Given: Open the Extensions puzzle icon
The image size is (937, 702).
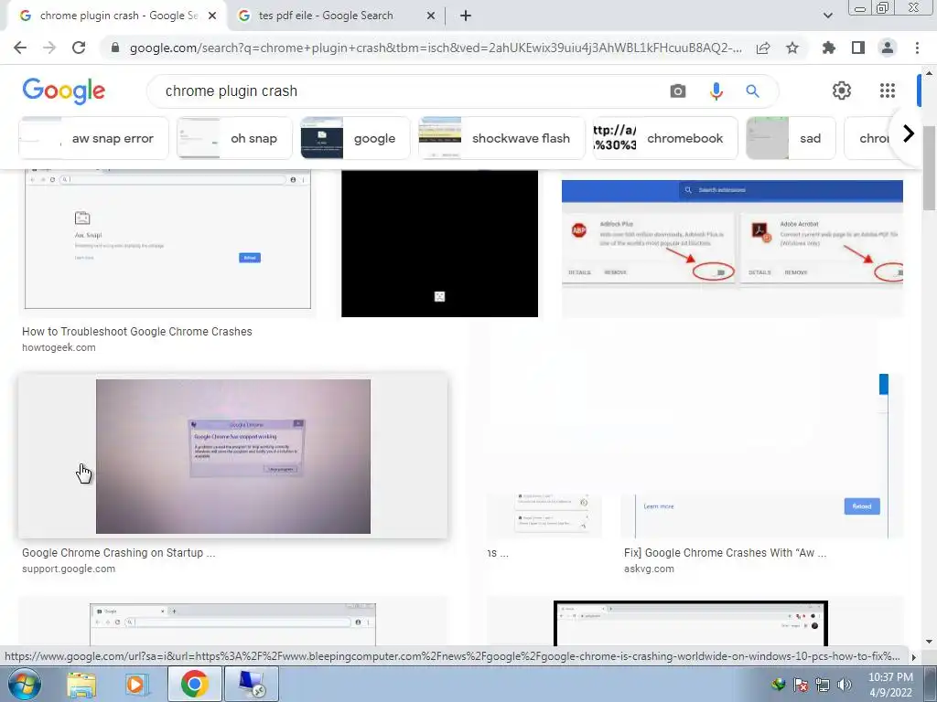Looking at the screenshot, I should point(829,48).
